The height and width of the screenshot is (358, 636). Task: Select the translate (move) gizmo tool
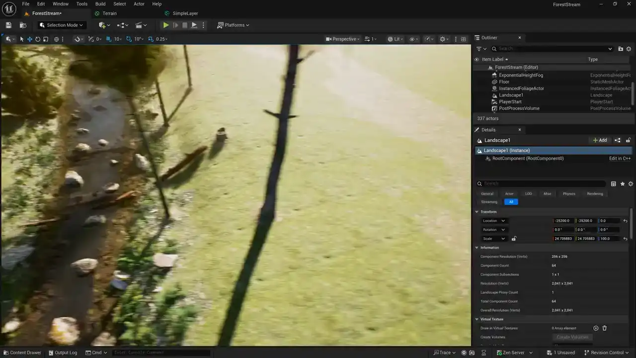(30, 39)
